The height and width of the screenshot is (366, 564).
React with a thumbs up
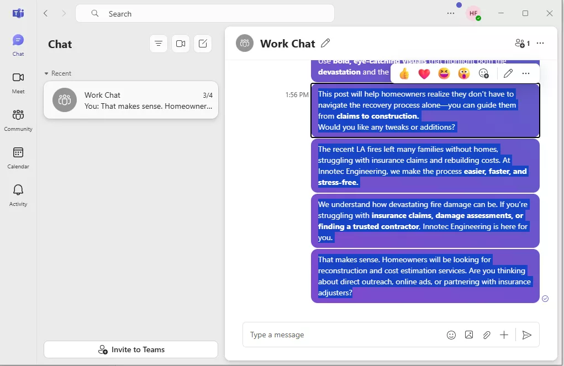click(x=404, y=72)
